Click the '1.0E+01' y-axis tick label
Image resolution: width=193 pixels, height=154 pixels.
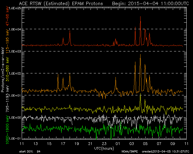pos(15,96)
